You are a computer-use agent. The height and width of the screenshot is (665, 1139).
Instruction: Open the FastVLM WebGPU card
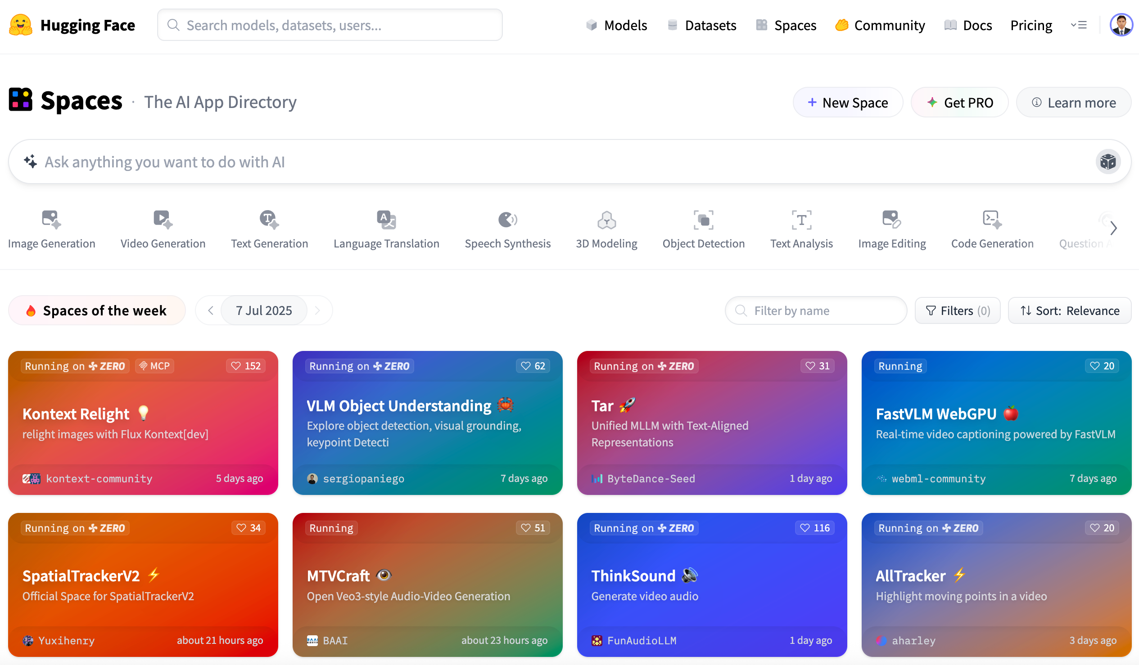pyautogui.click(x=996, y=423)
